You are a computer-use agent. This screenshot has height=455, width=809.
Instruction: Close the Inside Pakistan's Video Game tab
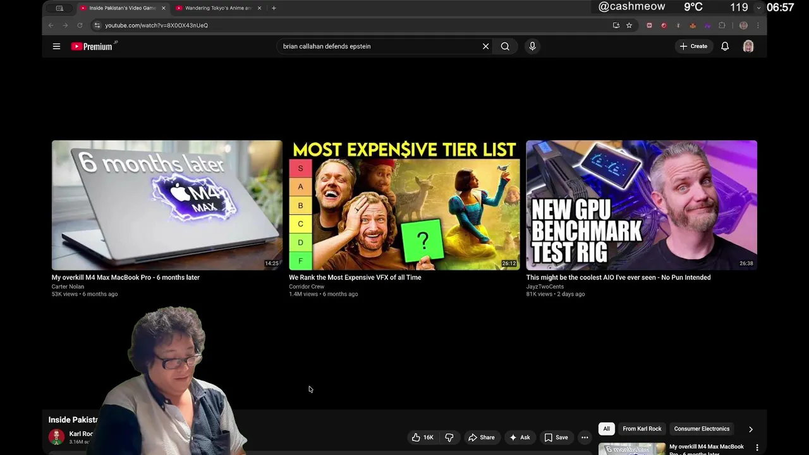tap(163, 8)
